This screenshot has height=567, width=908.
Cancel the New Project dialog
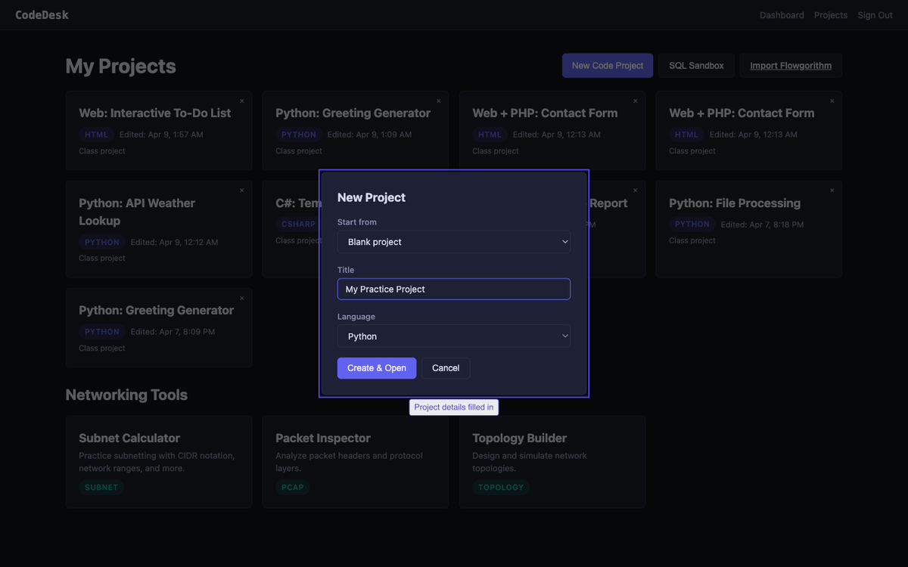(445, 368)
